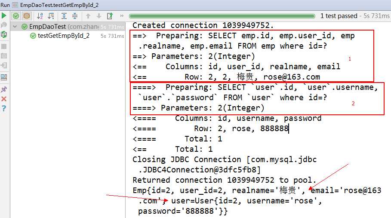The image size is (391, 218).
Task: Click the Run tool window label
Action: (x=5, y=5)
